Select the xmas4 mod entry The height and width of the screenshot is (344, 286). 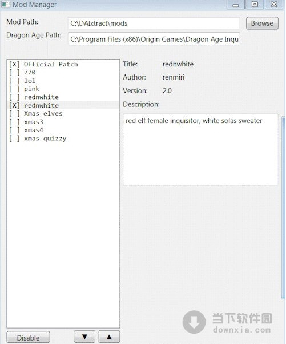point(63,130)
